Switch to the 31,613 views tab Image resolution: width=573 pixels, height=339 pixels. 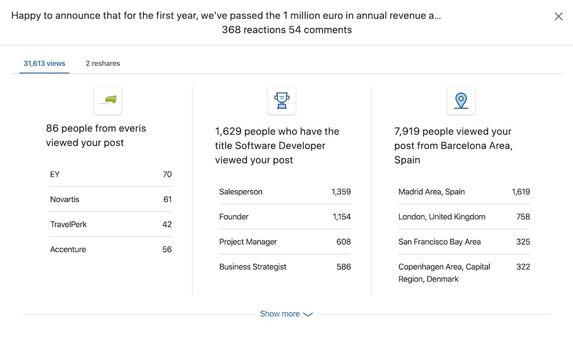[x=44, y=63]
